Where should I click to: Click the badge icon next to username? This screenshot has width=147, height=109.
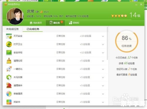(x=37, y=12)
